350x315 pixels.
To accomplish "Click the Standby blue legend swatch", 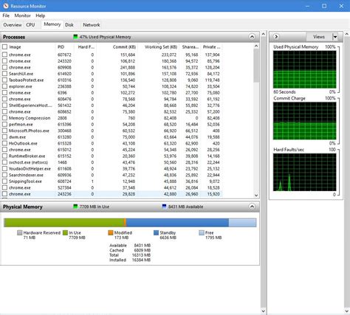I will pos(156,232).
